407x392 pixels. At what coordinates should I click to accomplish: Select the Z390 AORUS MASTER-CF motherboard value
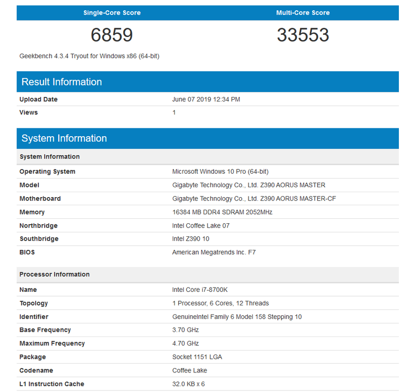(254, 199)
